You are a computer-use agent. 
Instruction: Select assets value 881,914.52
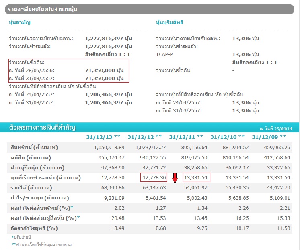(236, 148)
